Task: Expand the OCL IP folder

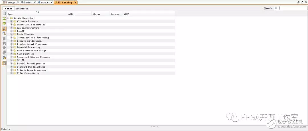Action: 11,60
